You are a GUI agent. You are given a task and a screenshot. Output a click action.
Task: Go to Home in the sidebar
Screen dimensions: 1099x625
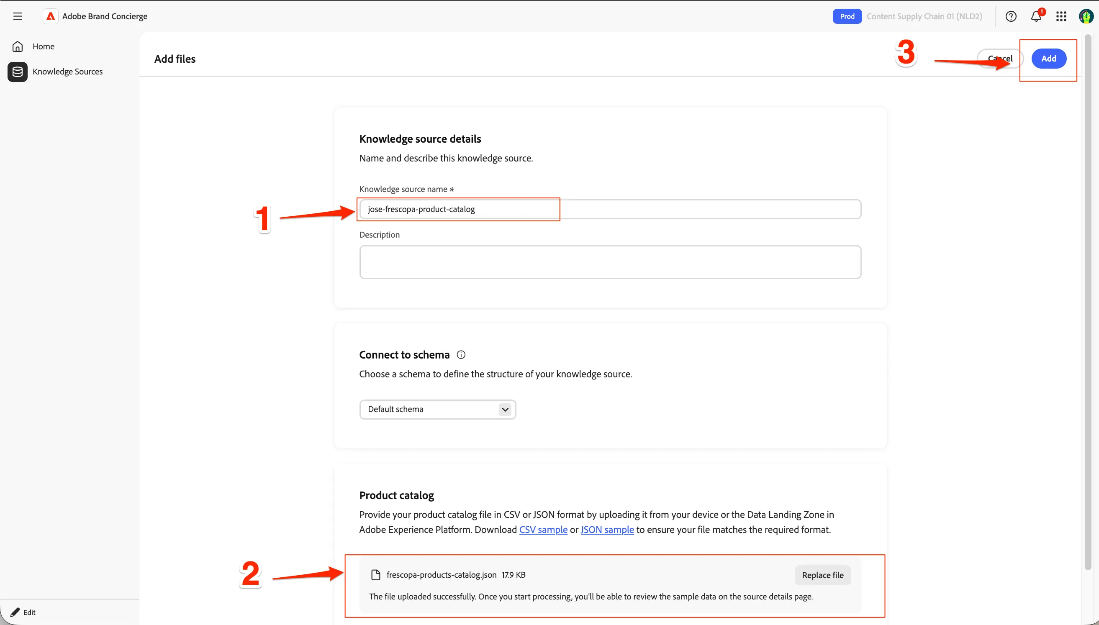click(x=44, y=46)
